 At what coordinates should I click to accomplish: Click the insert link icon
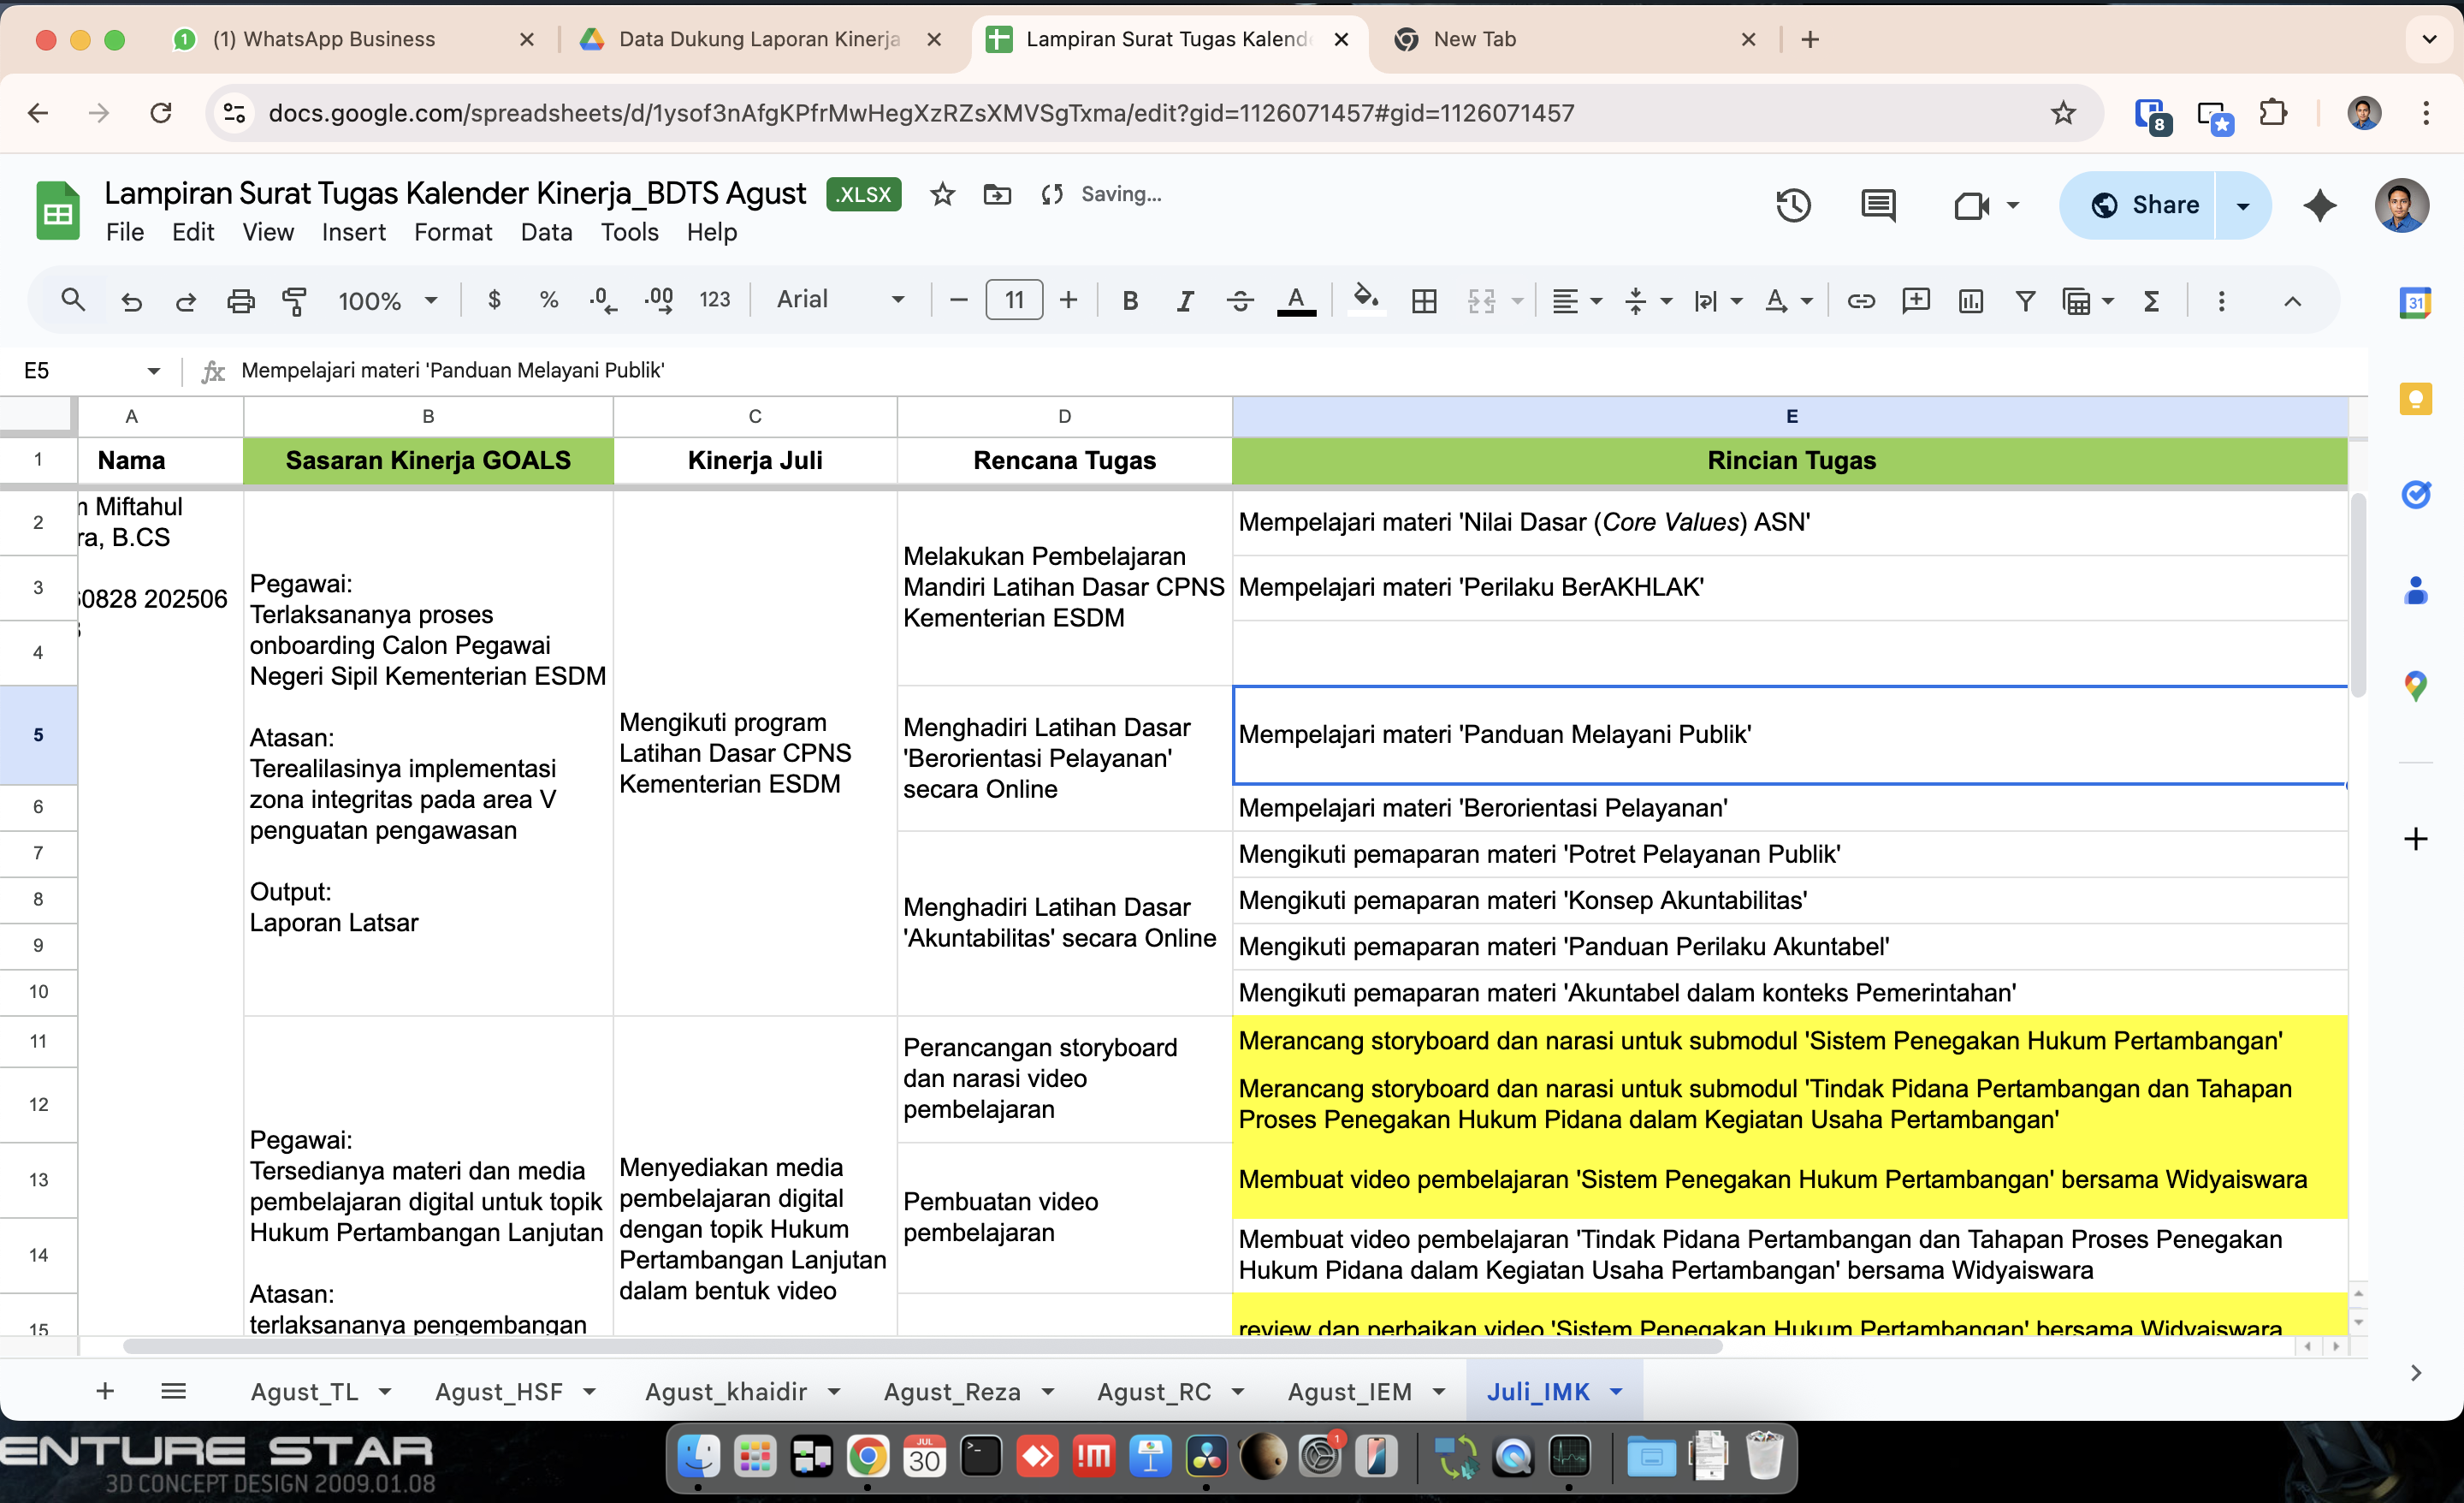click(x=1860, y=300)
